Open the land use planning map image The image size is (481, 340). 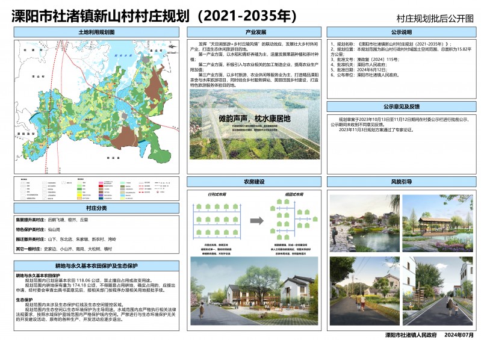coord(96,107)
